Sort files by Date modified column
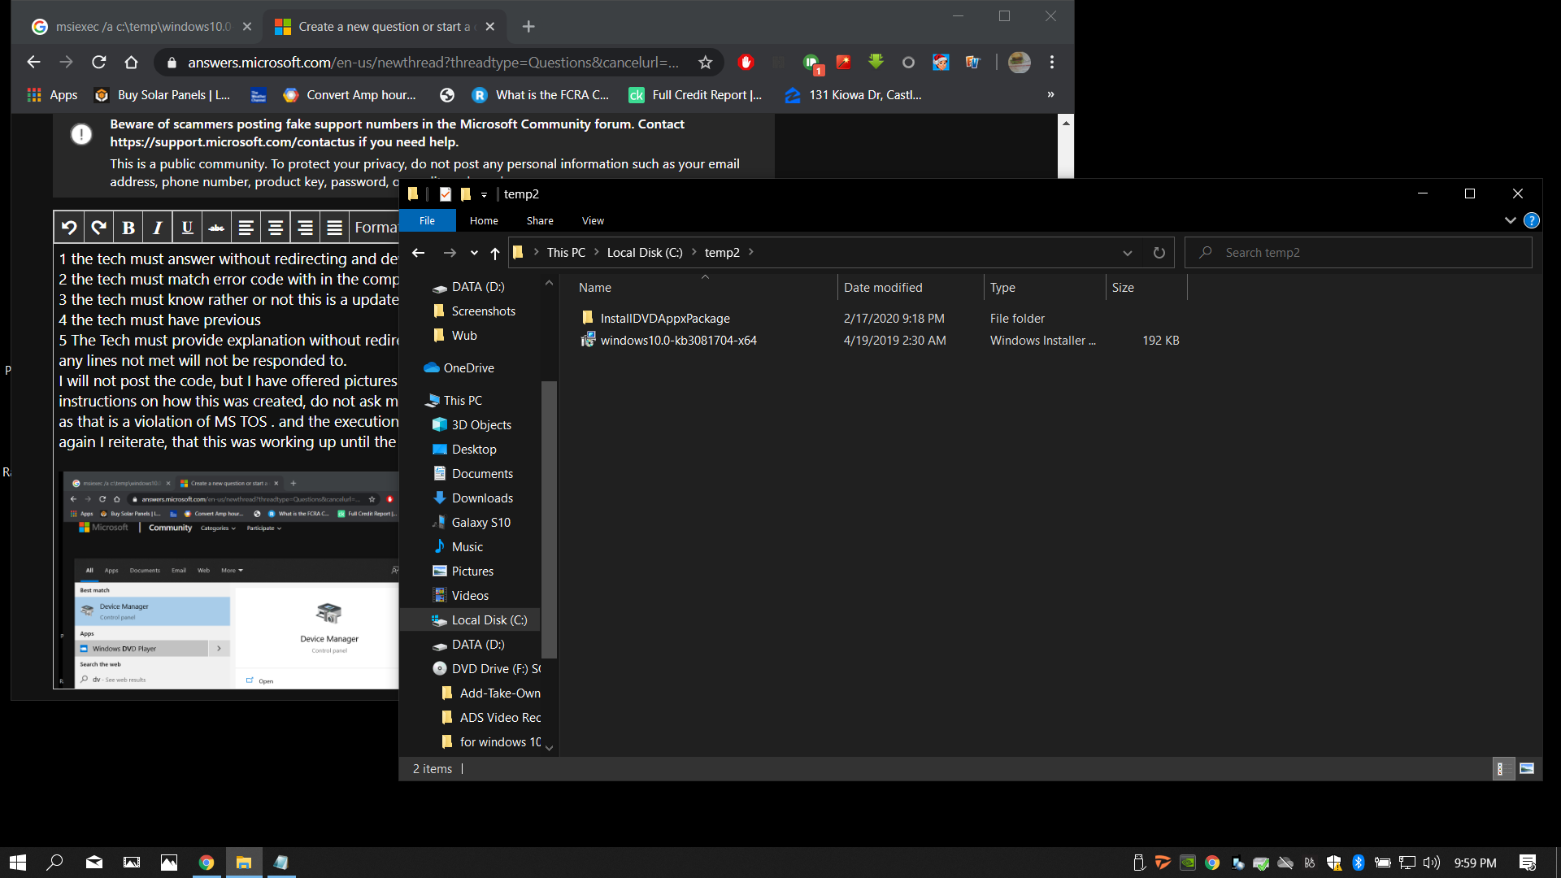This screenshot has height=878, width=1561. (x=910, y=288)
